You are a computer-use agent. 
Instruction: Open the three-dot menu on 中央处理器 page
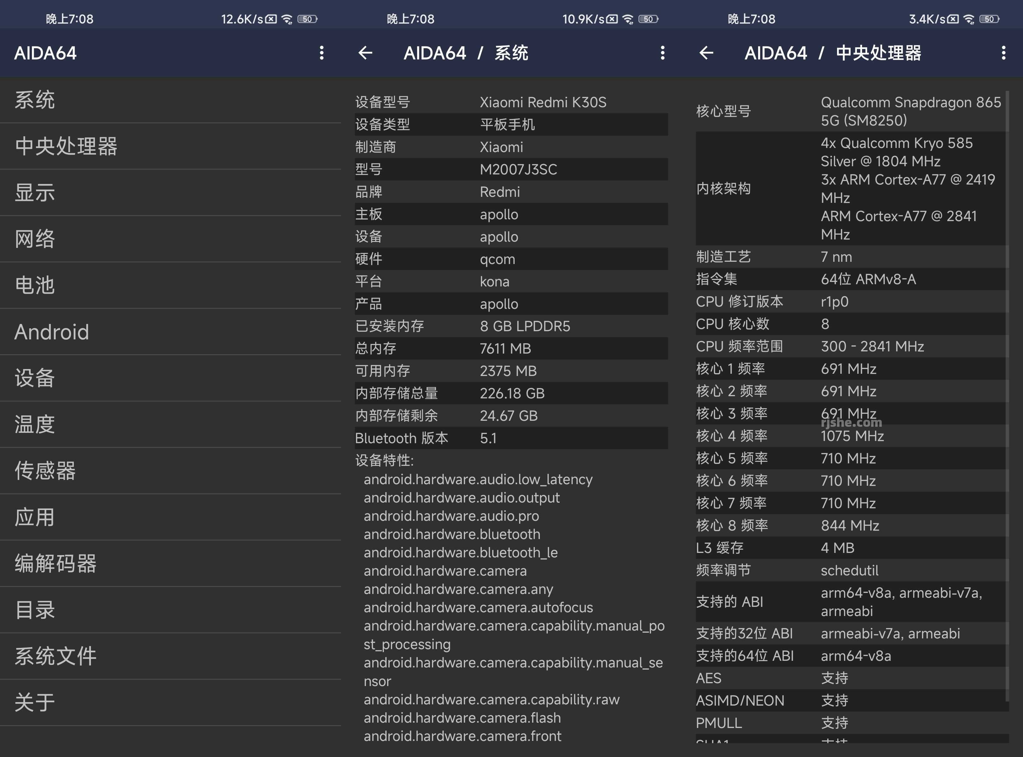pos(1003,53)
